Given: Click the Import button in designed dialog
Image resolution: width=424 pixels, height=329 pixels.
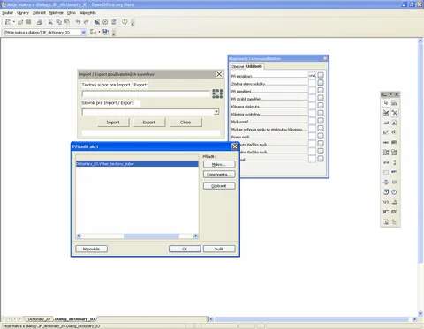Looking at the screenshot, I should tap(113, 123).
